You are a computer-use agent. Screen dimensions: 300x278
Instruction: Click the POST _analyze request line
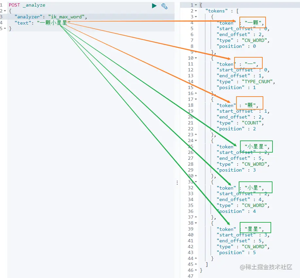point(27,5)
